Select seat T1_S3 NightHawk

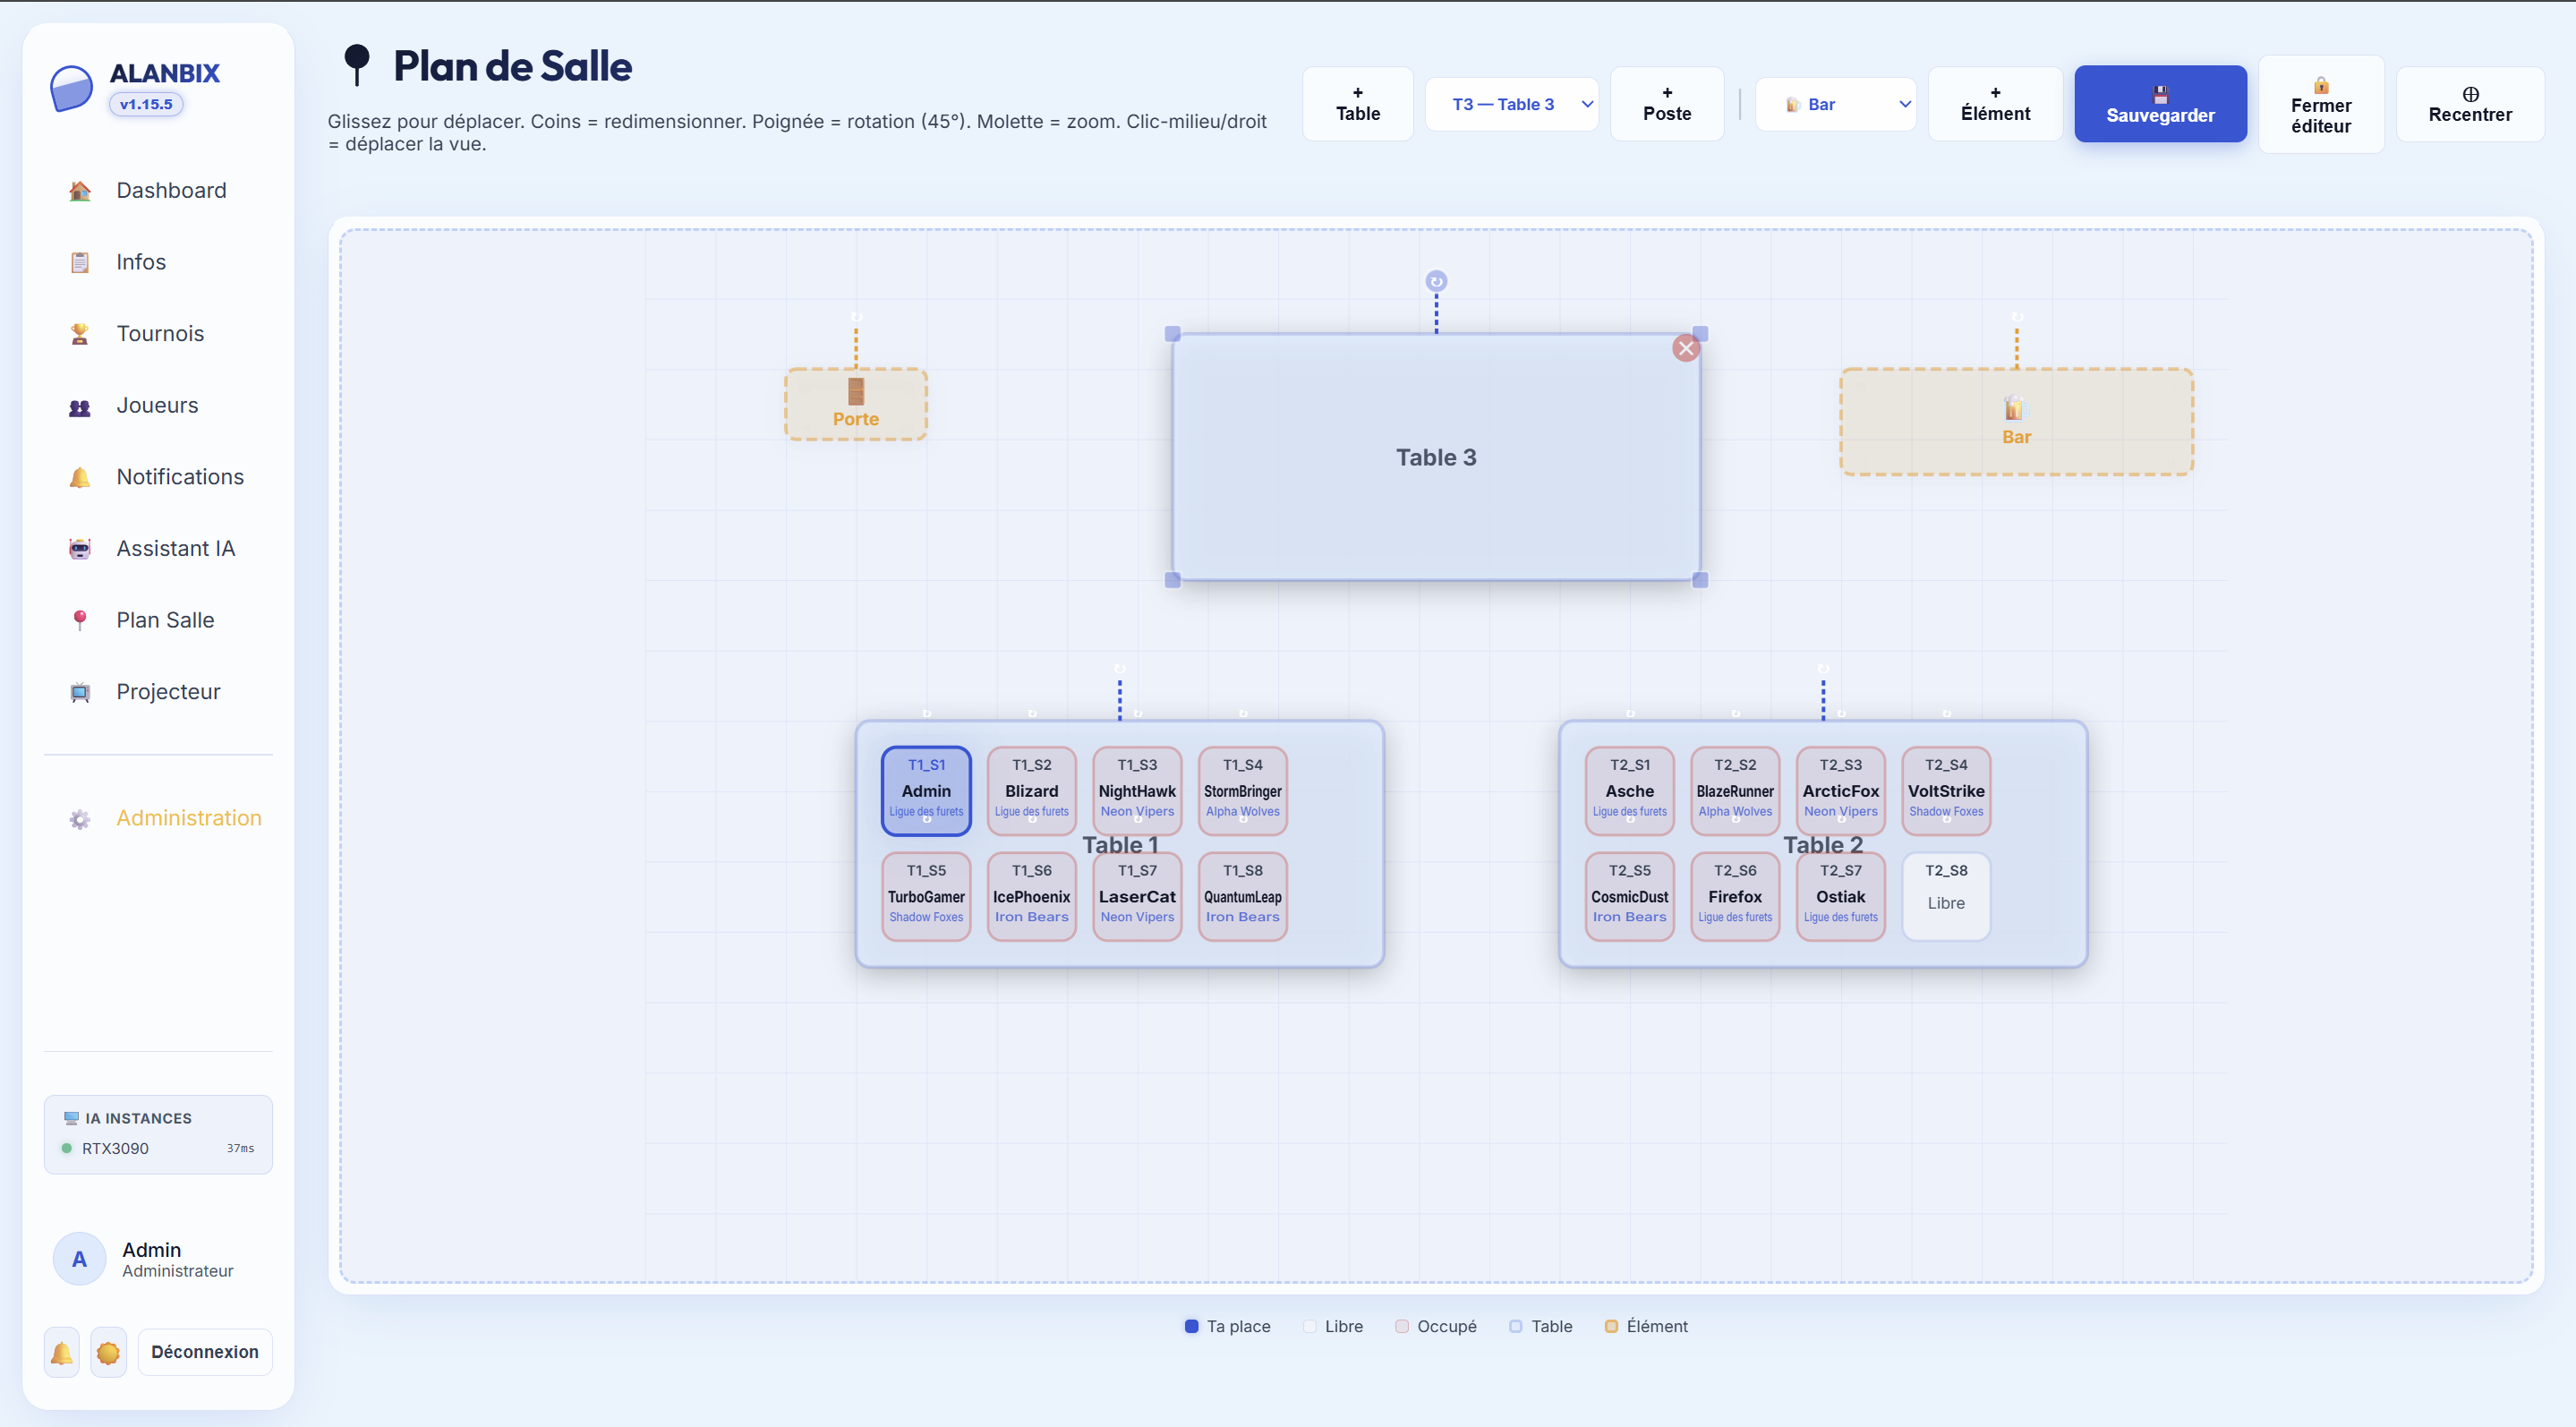(1137, 790)
